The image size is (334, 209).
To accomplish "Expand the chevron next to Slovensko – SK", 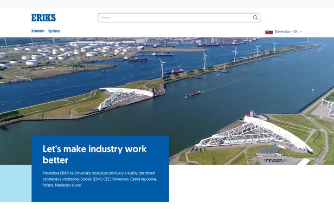I will [x=301, y=32].
